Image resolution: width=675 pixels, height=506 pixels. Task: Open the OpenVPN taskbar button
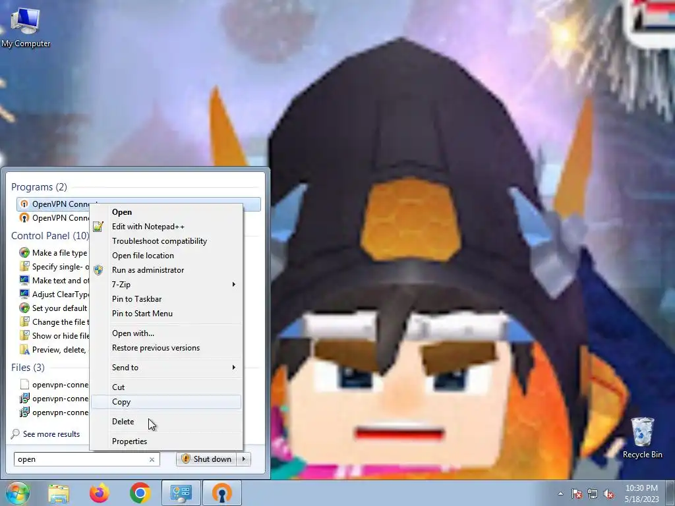pyautogui.click(x=221, y=493)
